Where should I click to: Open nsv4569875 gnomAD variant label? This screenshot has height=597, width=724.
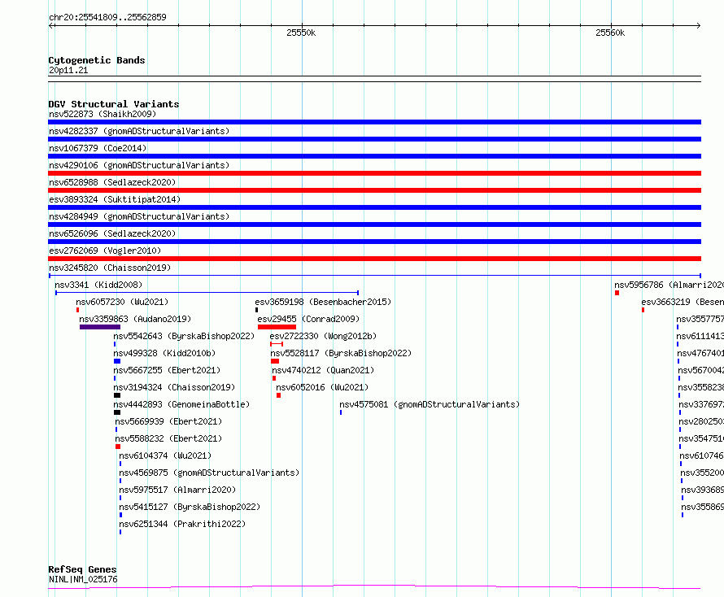tap(209, 473)
